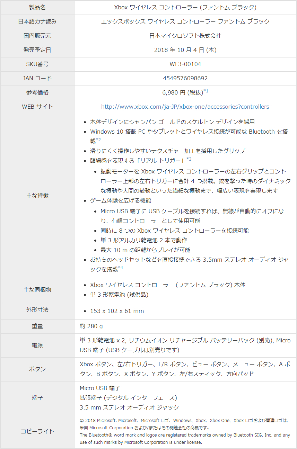Open the xbox.com accessories controllers link
This screenshot has height=449, width=297.
tap(185, 107)
